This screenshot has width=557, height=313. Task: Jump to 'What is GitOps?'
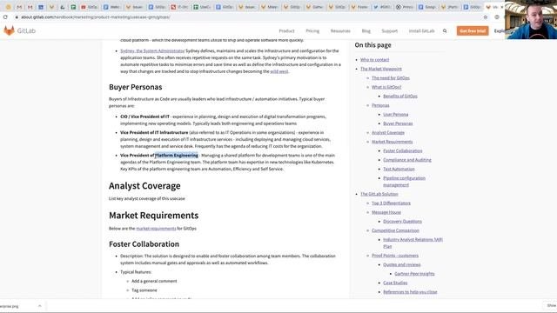pos(386,87)
